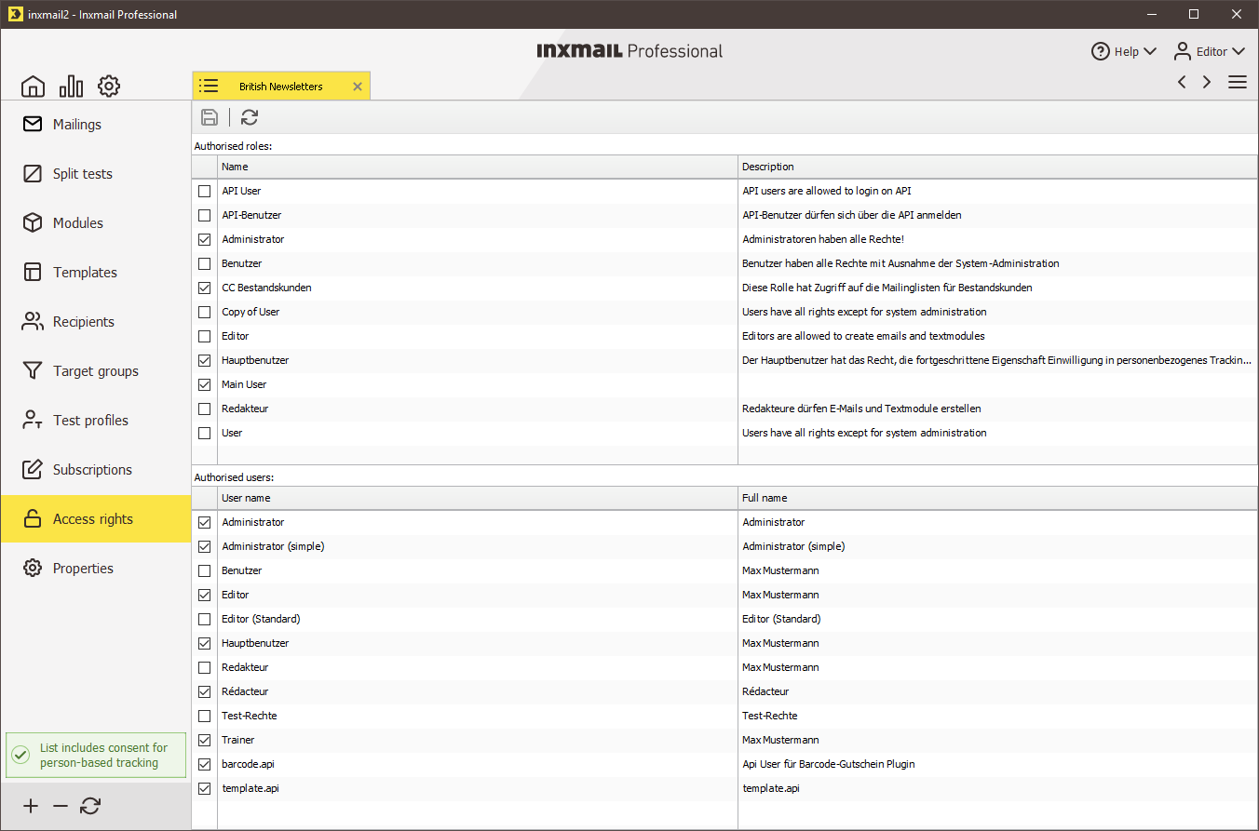Click the Access rights lock icon

pyautogui.click(x=33, y=518)
